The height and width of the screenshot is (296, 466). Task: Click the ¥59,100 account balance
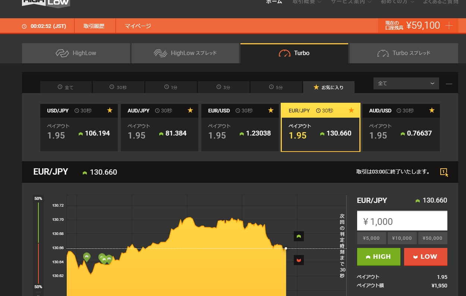coord(423,26)
